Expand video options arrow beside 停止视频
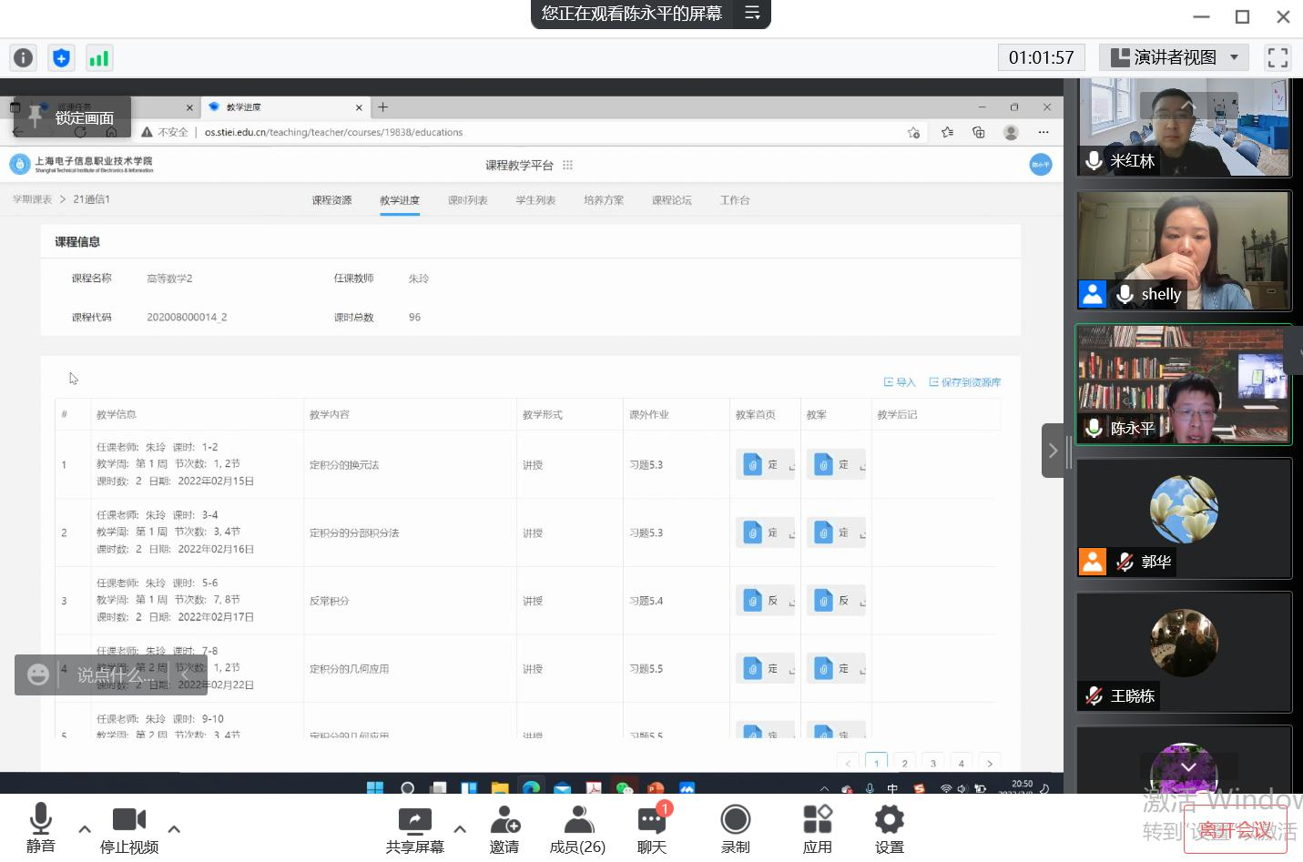The height and width of the screenshot is (862, 1303). click(174, 829)
